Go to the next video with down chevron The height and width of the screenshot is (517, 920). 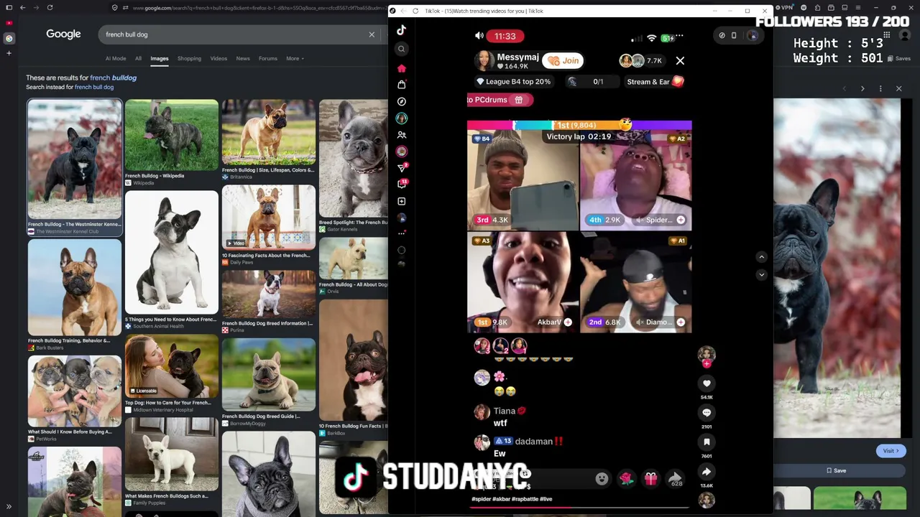[762, 274]
